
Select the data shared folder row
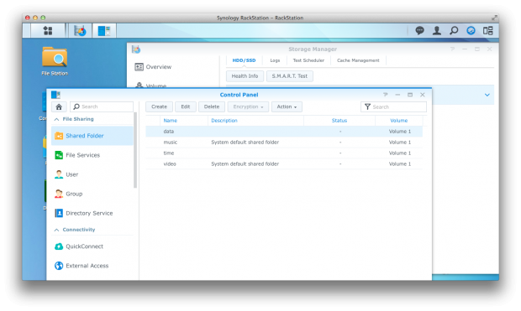(x=284, y=132)
